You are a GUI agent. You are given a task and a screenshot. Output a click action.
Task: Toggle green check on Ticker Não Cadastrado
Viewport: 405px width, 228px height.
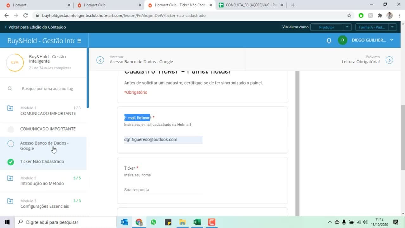(x=11, y=162)
